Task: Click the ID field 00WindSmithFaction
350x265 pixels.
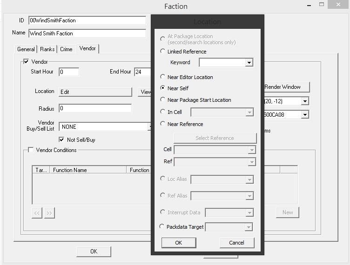Action: [x=87, y=20]
